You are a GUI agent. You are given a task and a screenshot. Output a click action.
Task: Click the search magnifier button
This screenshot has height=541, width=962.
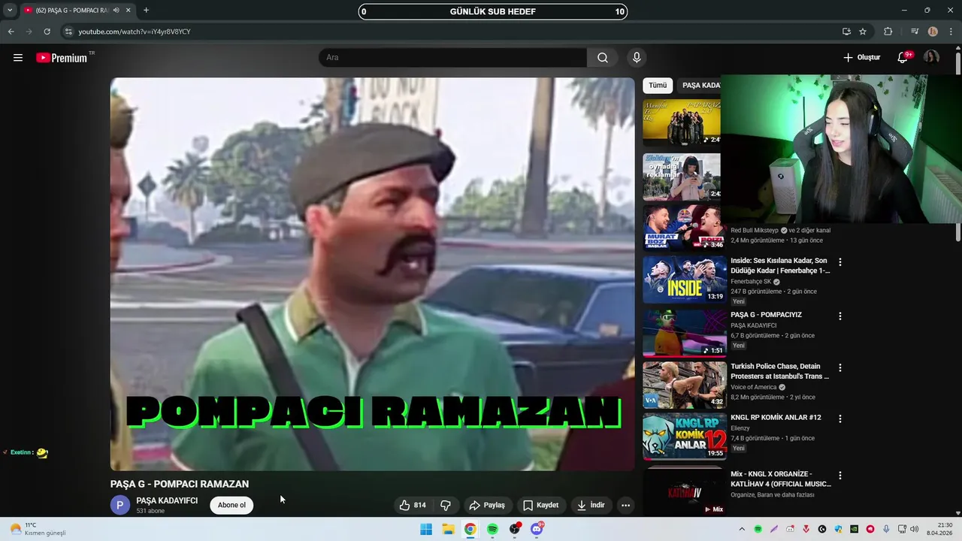click(x=603, y=58)
